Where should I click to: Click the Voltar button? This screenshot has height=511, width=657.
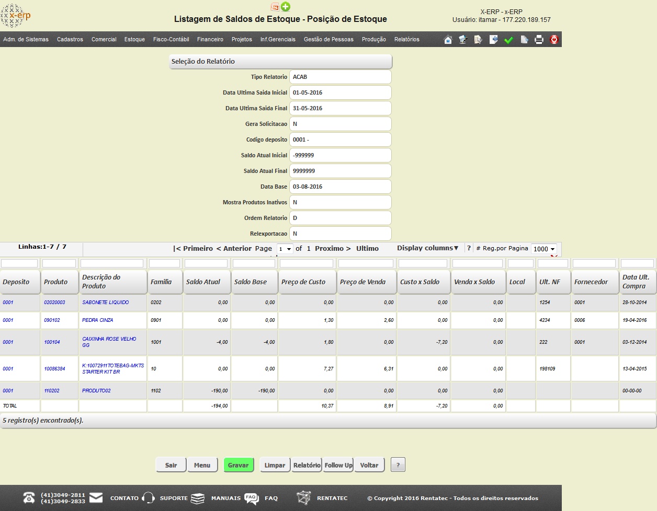[x=369, y=465]
